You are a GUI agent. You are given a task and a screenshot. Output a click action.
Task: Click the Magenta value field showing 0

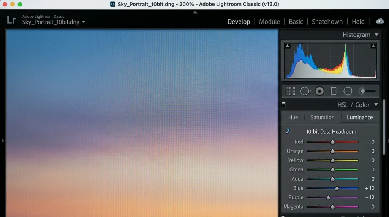click(373, 207)
